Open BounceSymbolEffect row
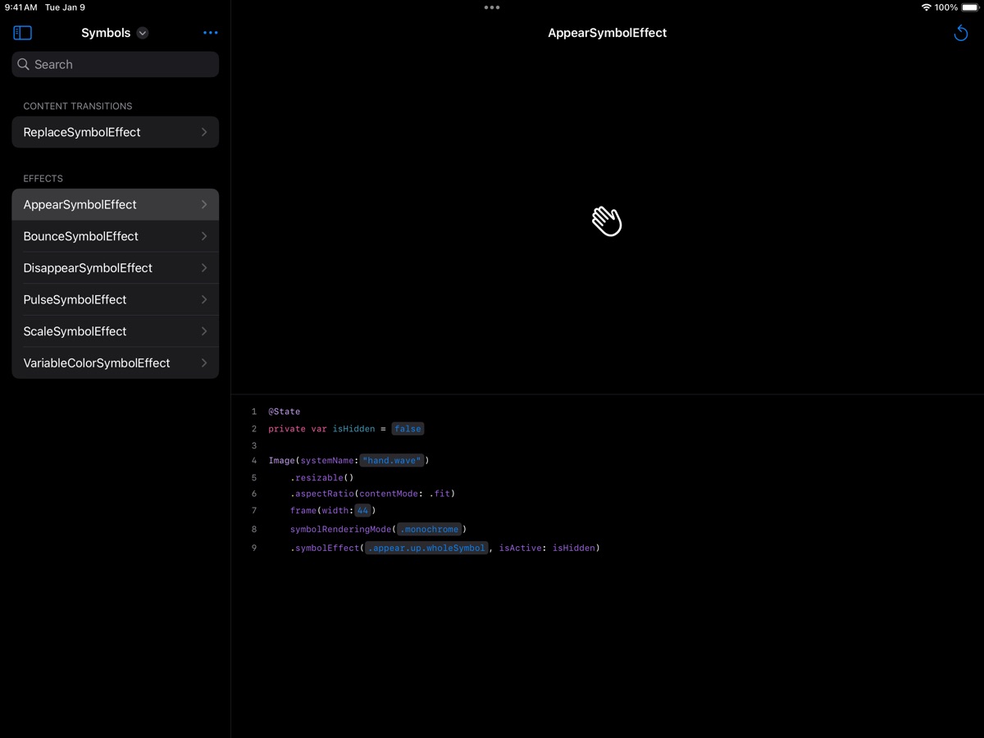Image resolution: width=984 pixels, height=738 pixels. pyautogui.click(x=116, y=236)
